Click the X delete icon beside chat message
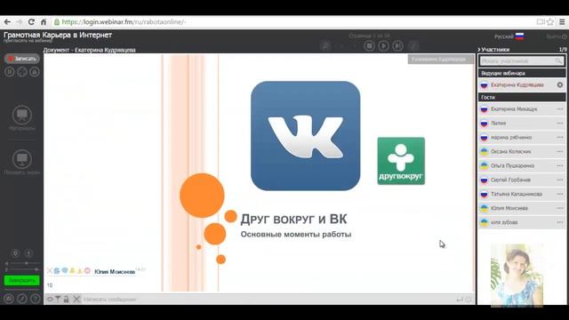This screenshot has width=569, height=320. (50, 270)
